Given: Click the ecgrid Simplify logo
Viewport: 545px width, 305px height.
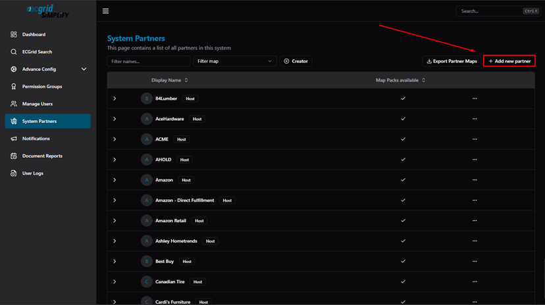Looking at the screenshot, I should pyautogui.click(x=48, y=11).
